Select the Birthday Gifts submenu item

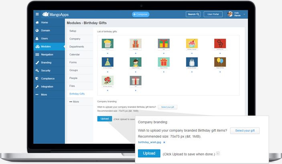[x=80, y=94]
